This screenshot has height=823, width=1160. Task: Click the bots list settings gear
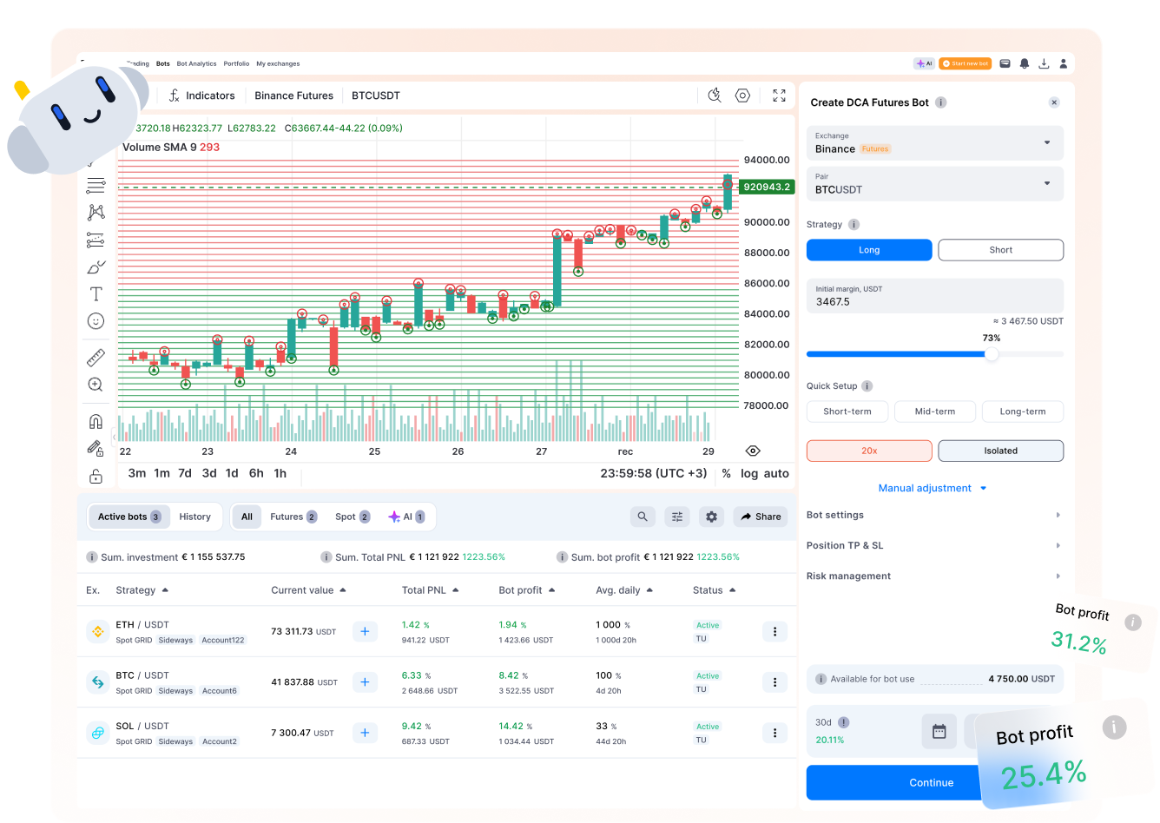[712, 517]
